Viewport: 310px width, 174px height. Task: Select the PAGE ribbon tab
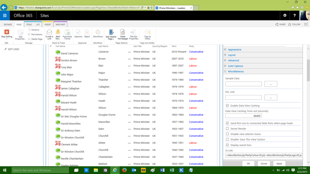[19, 24]
